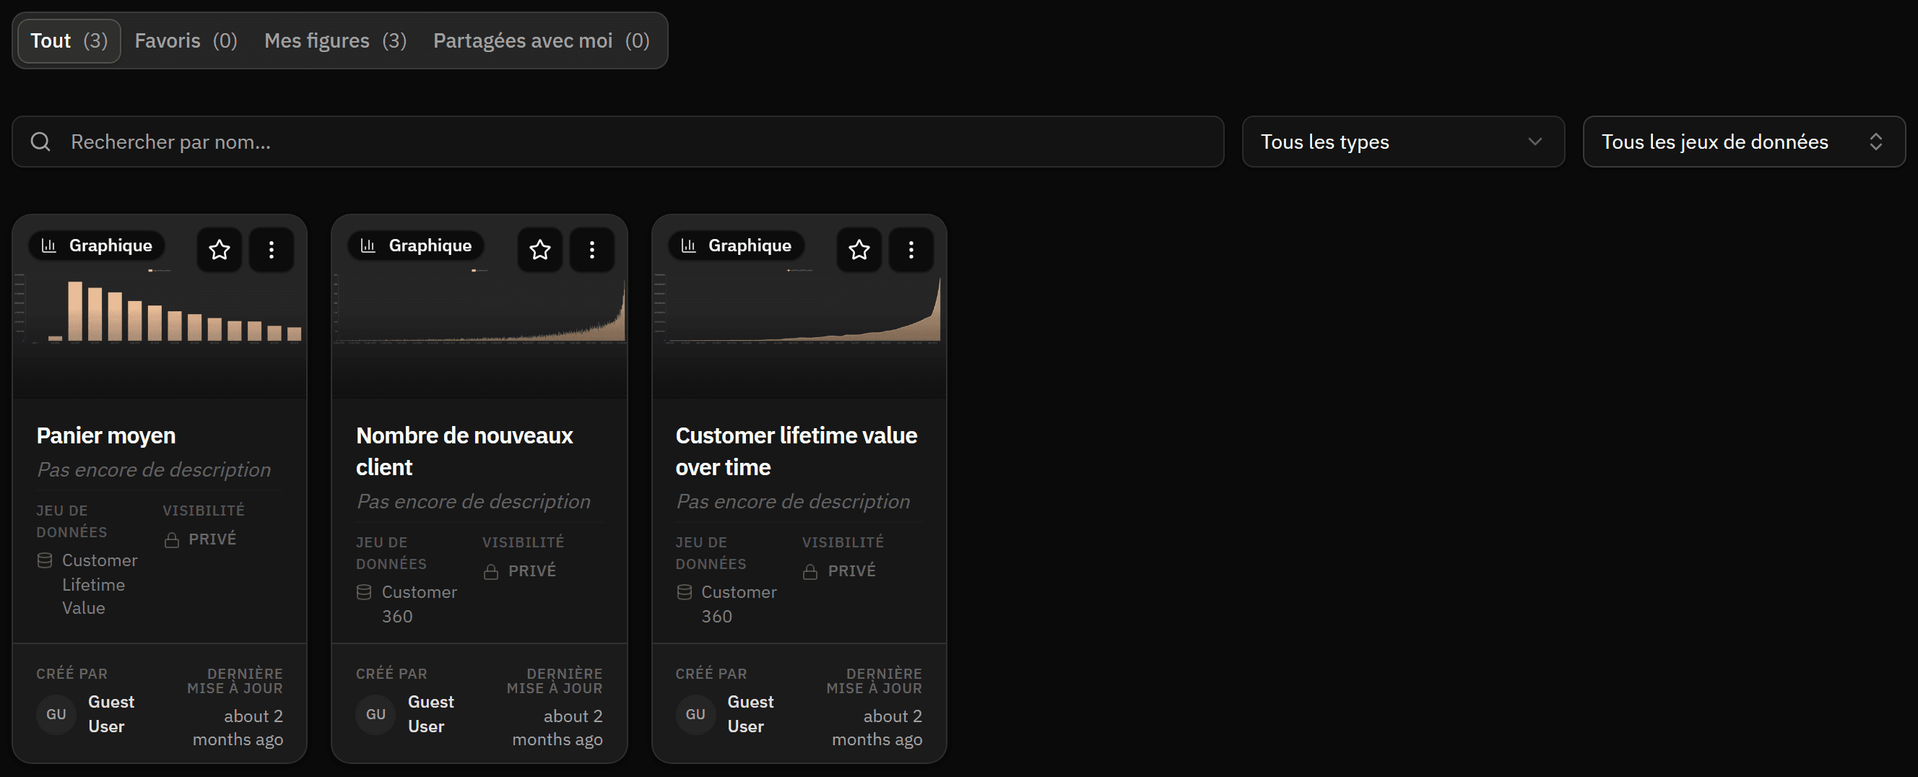1918x777 pixels.
Task: Open the Nombre de nouveaux client chart preview
Action: click(479, 307)
